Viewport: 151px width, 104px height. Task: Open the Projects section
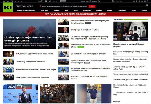(144, 10)
